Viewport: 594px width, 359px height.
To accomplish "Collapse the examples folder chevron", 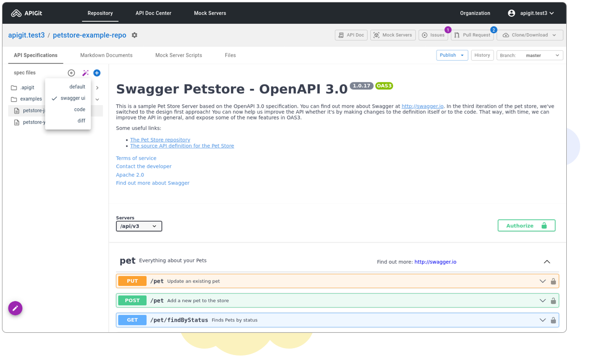I will [x=98, y=99].
